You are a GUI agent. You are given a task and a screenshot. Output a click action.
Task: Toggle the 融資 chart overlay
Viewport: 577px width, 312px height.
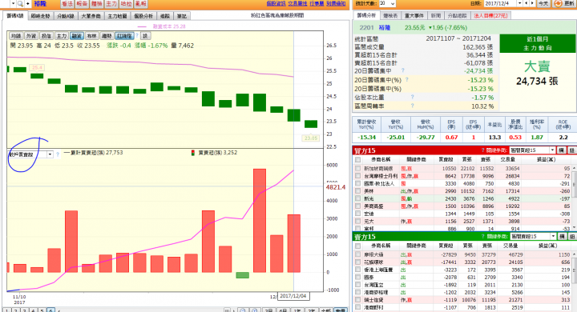(x=77, y=36)
